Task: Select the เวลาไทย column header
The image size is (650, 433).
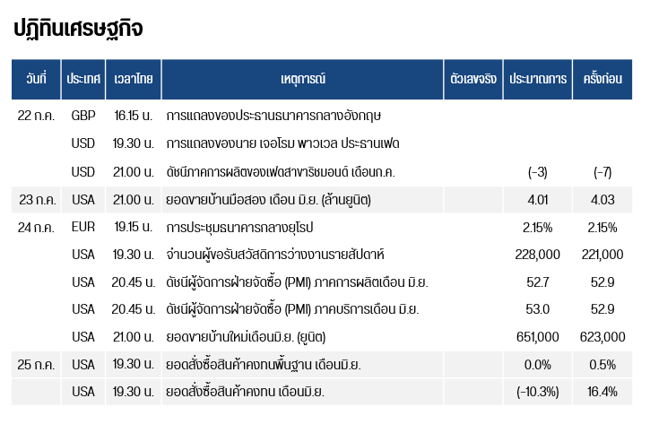Action: pyautogui.click(x=133, y=79)
